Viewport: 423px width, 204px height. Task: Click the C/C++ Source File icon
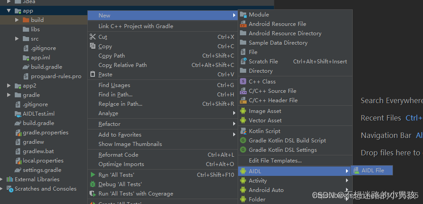click(243, 91)
